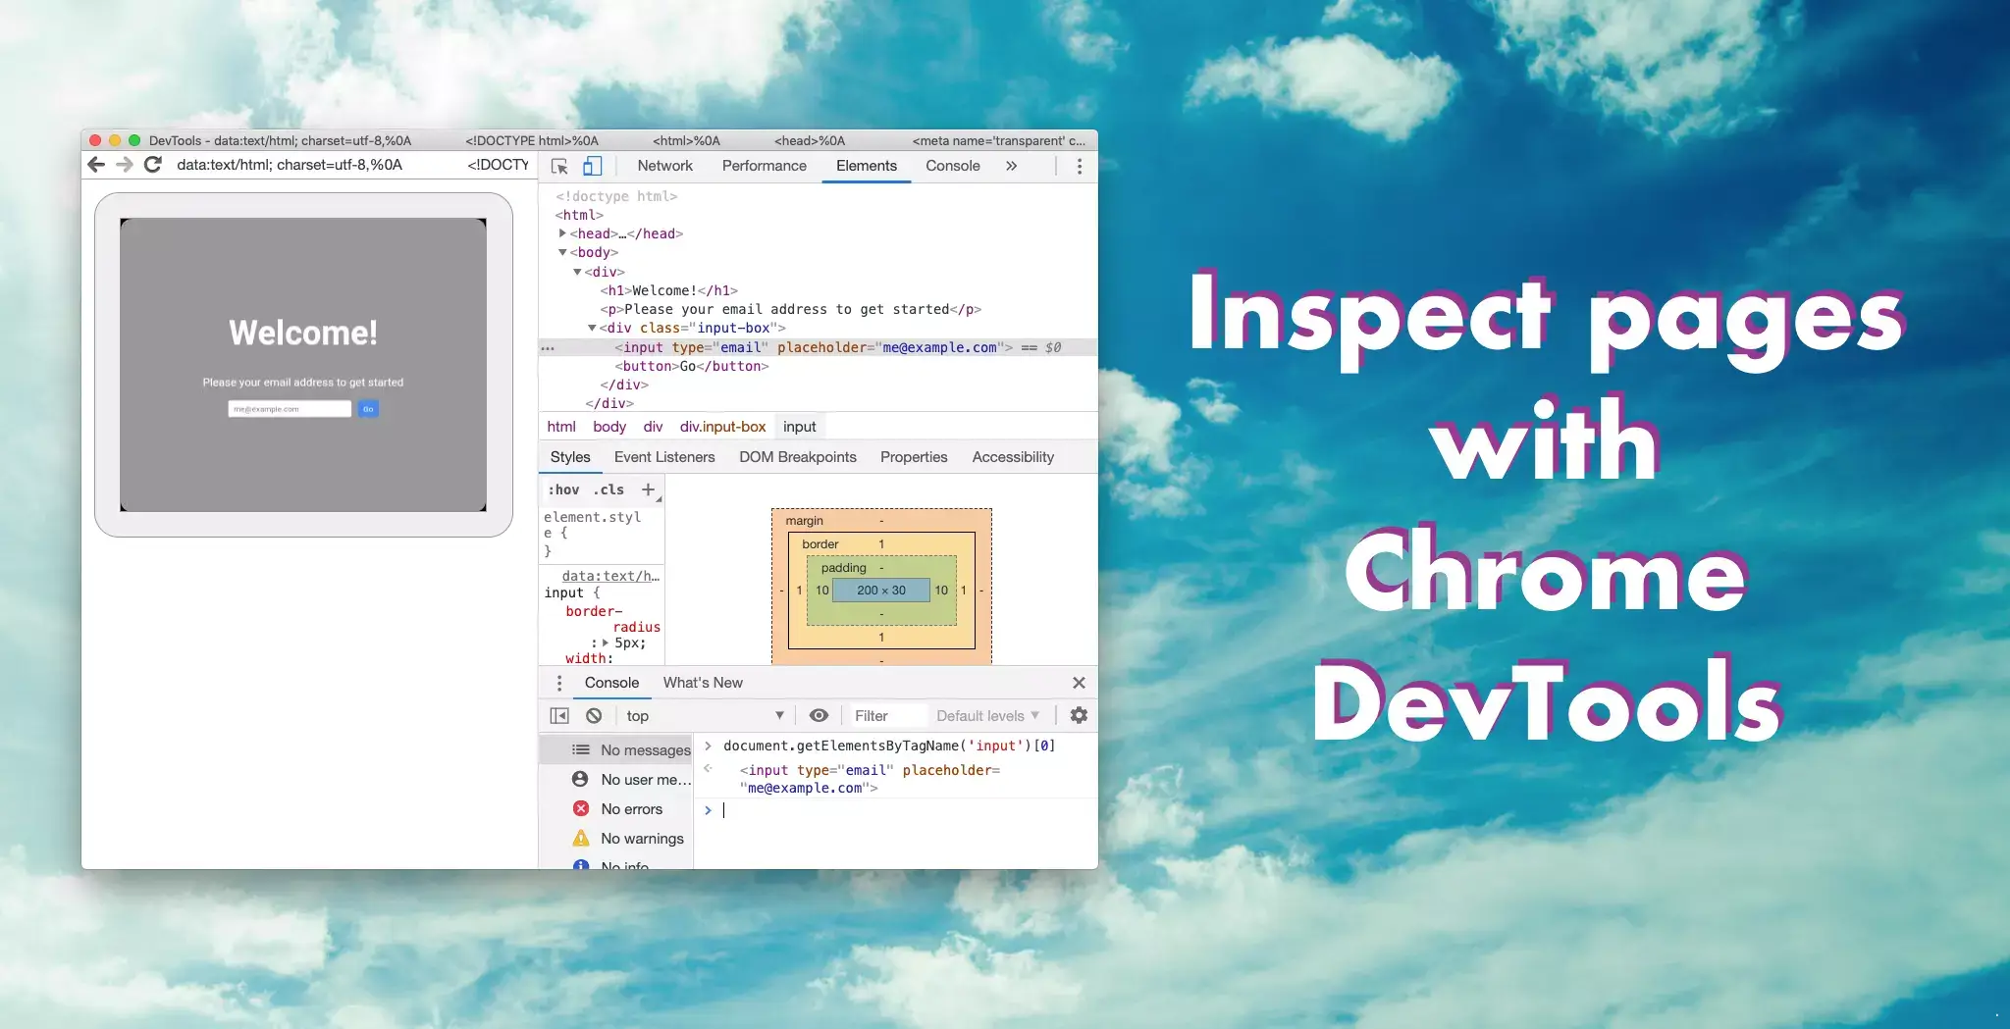Open the DOM Breakpoints tab
This screenshot has height=1029, width=2010.
pos(798,457)
